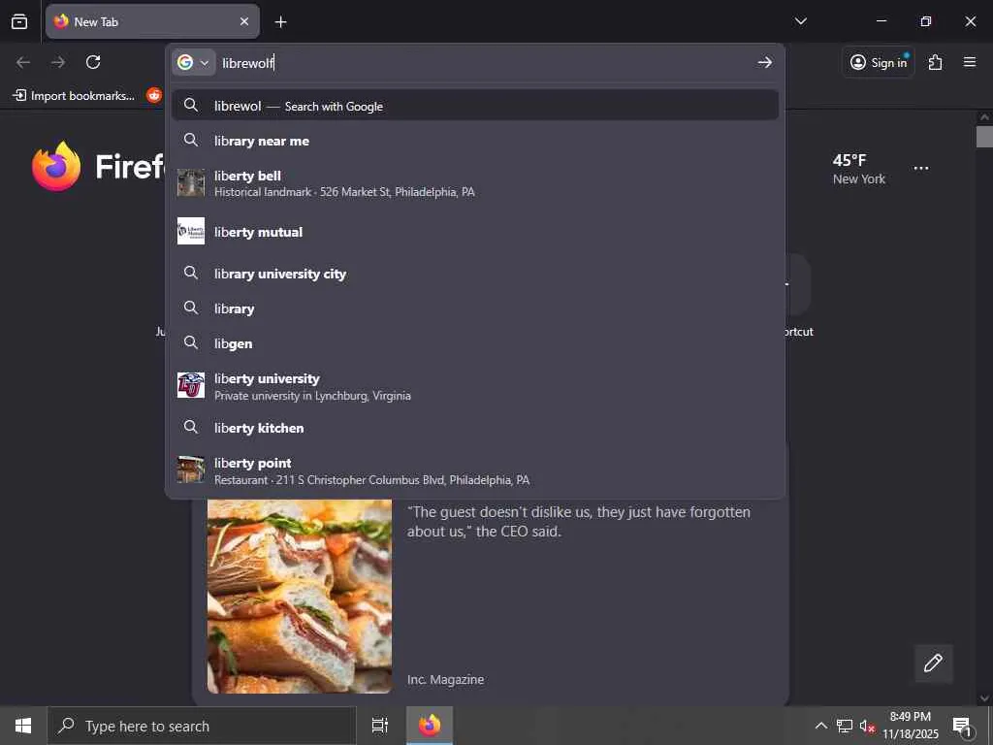
Task: Choose liberty mutual suggestion
Action: (475, 232)
